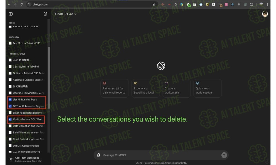This screenshot has height=165, width=276.
Task: Open the Text Size in TailwindCSS conversation
Action: point(26,43)
